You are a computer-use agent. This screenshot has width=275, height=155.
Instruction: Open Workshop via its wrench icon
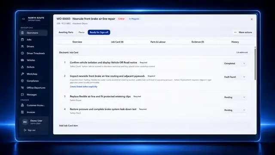coord(22,74)
